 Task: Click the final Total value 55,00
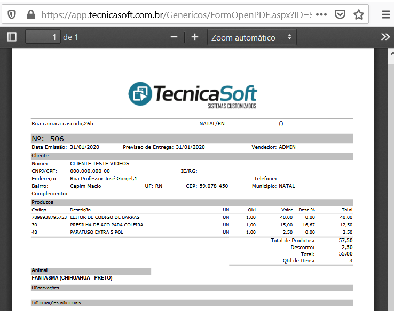click(x=345, y=254)
